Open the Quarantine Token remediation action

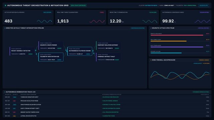pyautogui.click(x=109, y=116)
